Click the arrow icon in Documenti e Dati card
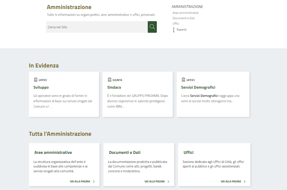This screenshot has width=287, height=190. [x=168, y=182]
